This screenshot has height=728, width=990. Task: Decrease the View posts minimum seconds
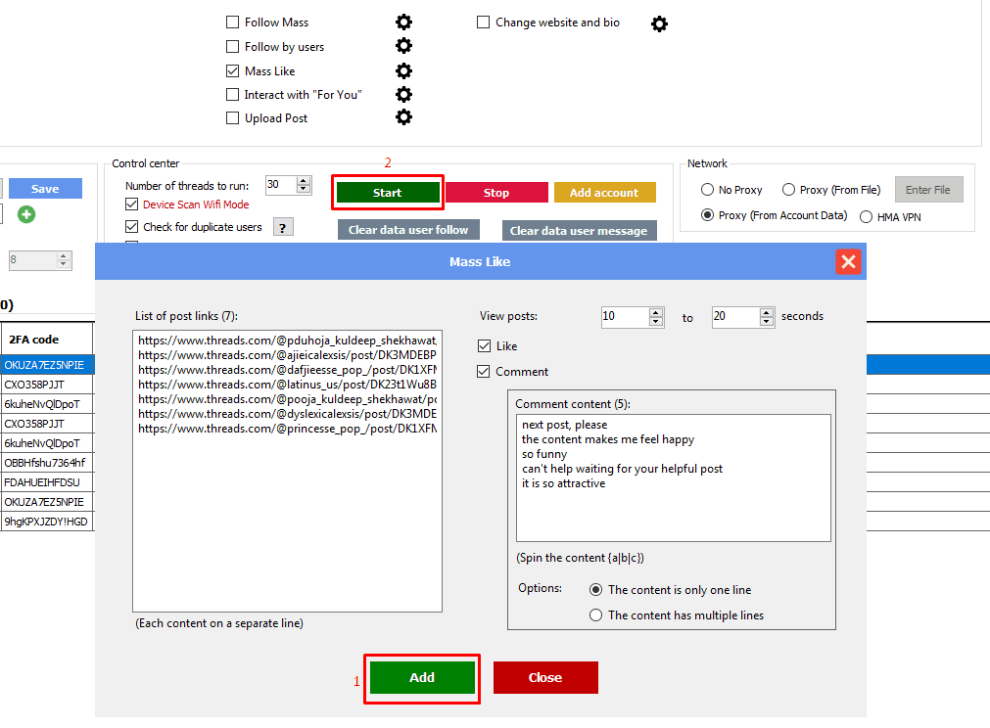656,322
